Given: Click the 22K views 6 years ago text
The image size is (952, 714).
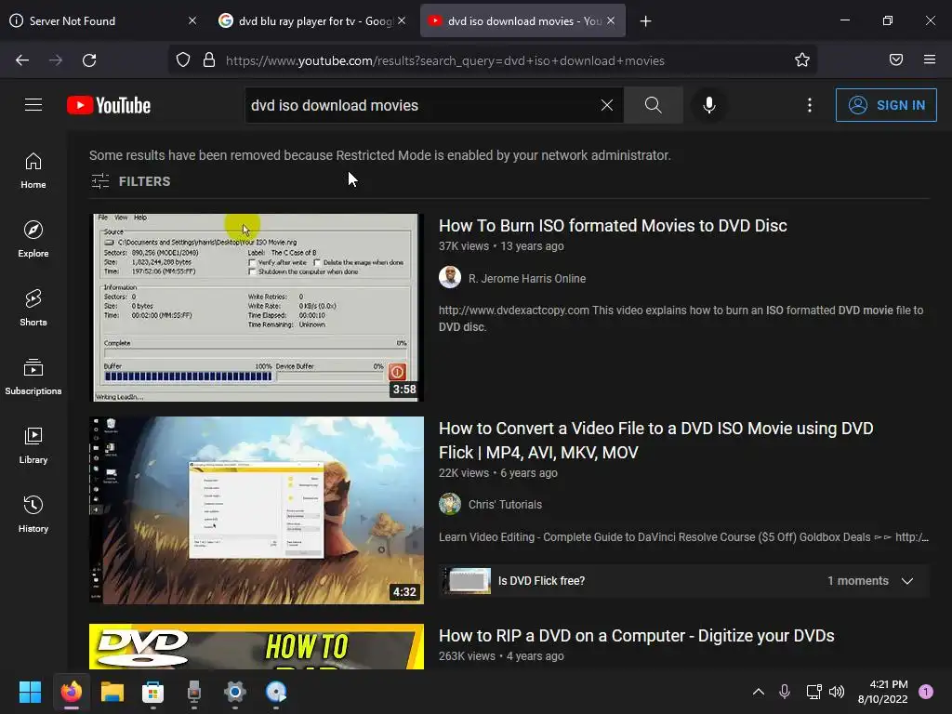Looking at the screenshot, I should point(498,473).
